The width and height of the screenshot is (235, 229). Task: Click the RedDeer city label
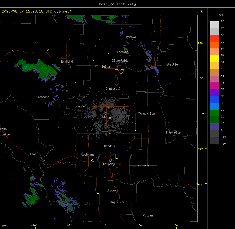pos(120,69)
